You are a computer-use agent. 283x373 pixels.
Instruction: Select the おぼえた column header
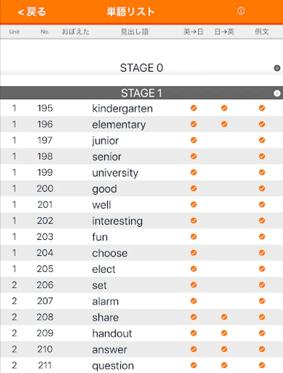point(75,31)
